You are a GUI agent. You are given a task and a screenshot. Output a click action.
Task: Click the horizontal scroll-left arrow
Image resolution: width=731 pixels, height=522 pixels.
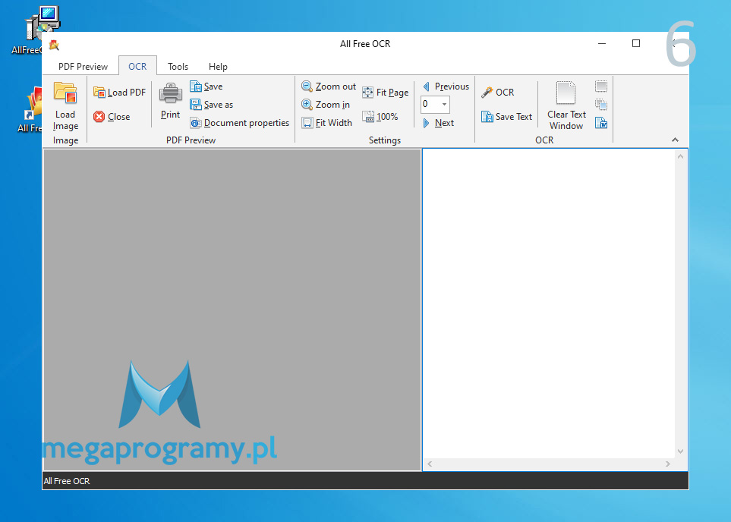(430, 464)
